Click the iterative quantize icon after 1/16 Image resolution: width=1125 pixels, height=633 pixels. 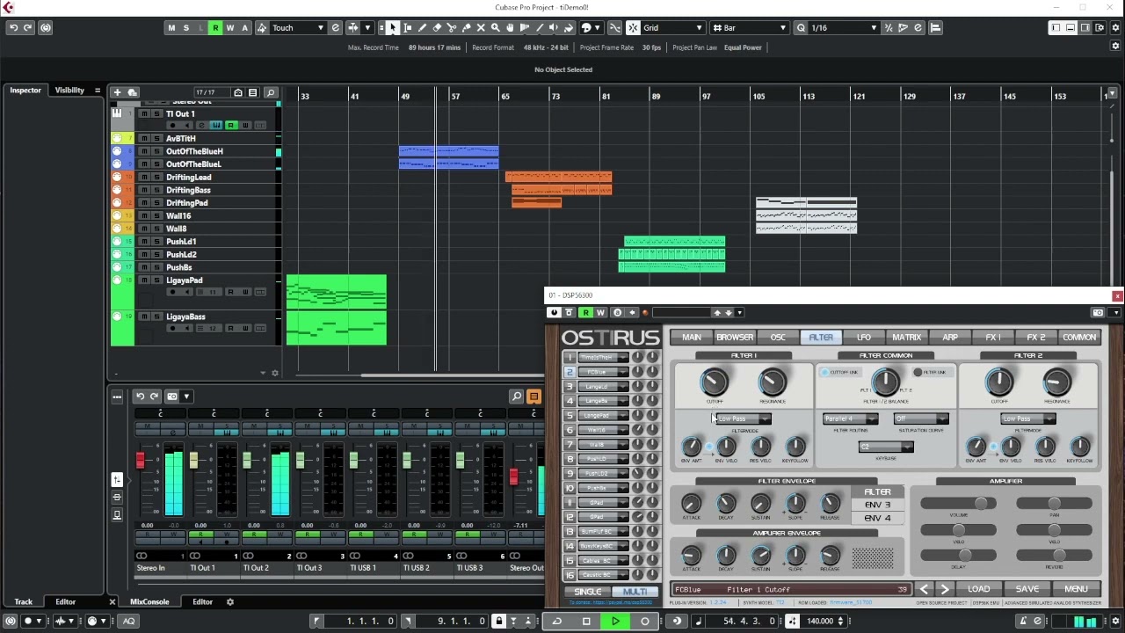pyautogui.click(x=889, y=27)
